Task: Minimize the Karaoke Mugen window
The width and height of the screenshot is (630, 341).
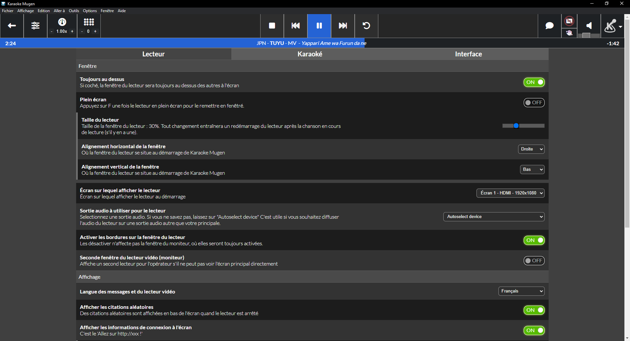Action: pos(592,4)
